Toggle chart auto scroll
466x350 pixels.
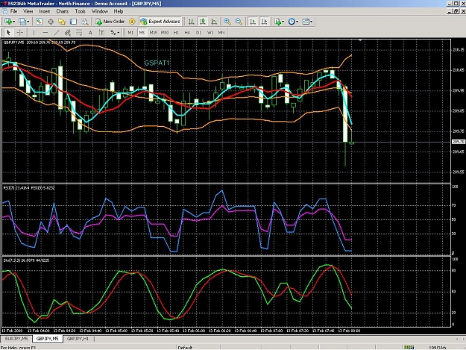(x=253, y=22)
